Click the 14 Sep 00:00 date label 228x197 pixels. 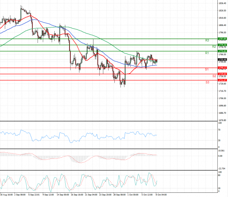tap(63, 195)
